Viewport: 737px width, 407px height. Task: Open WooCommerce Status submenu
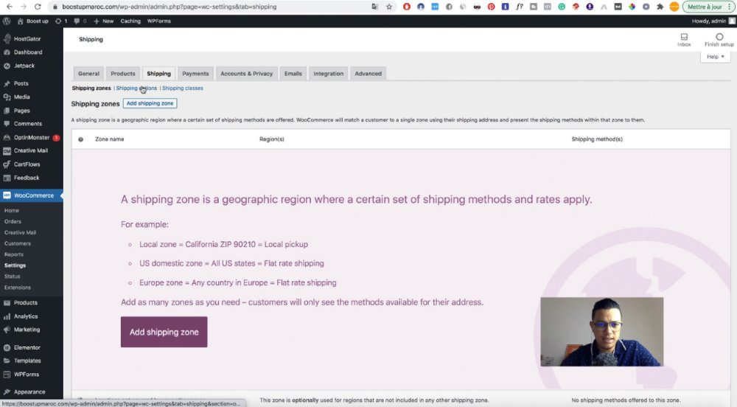click(13, 276)
